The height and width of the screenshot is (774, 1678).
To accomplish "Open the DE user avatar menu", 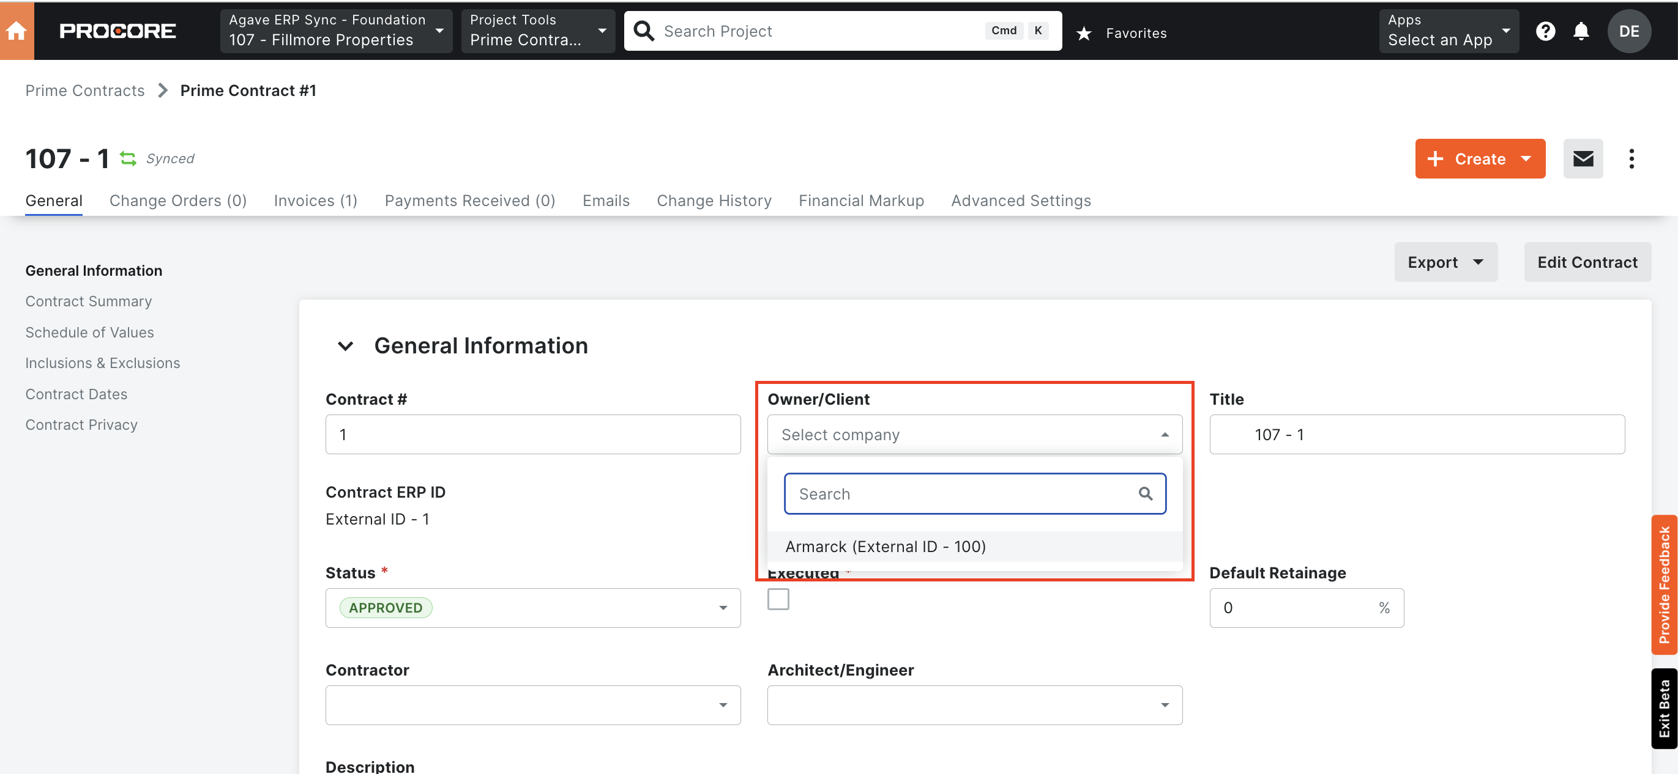I will [1628, 31].
